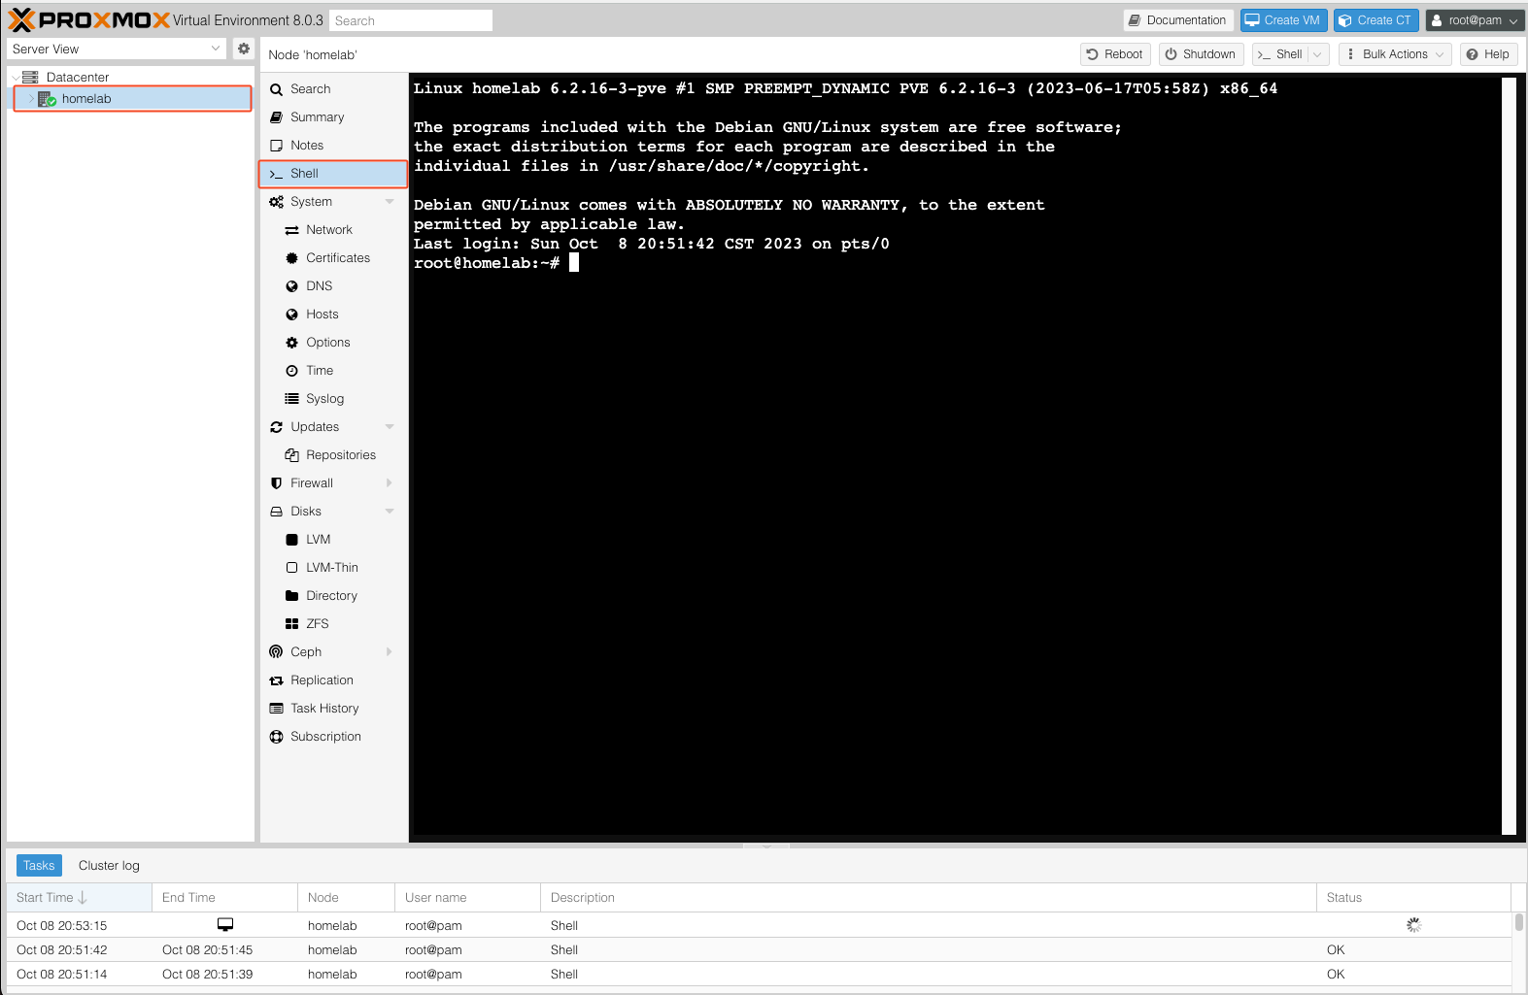1528x995 pixels.
Task: Click Create VM button
Action: click(1283, 20)
